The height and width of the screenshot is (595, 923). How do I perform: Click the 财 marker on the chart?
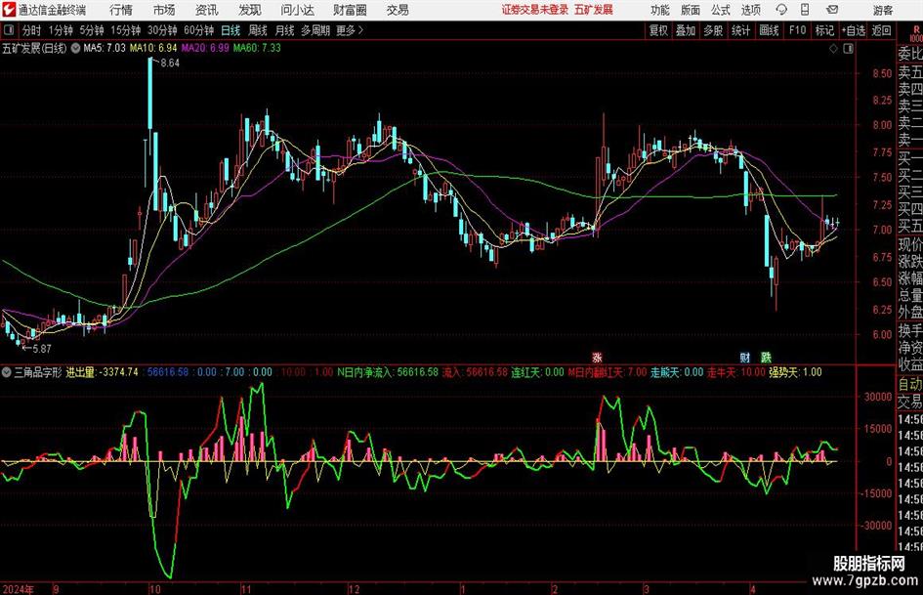745,357
